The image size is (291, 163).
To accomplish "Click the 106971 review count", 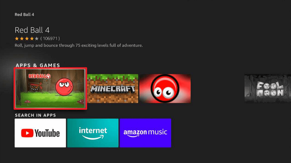I will [50, 38].
